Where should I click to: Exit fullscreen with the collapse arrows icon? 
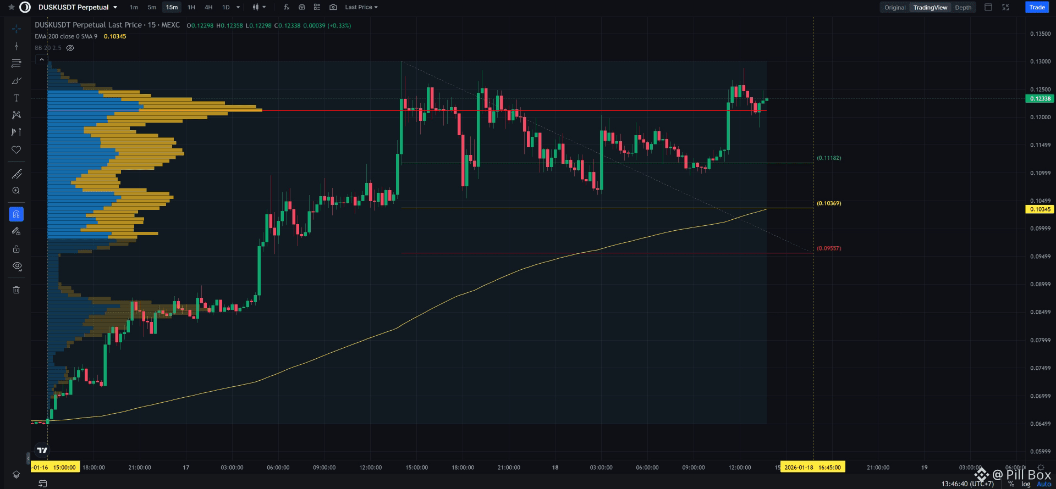click(x=1005, y=7)
